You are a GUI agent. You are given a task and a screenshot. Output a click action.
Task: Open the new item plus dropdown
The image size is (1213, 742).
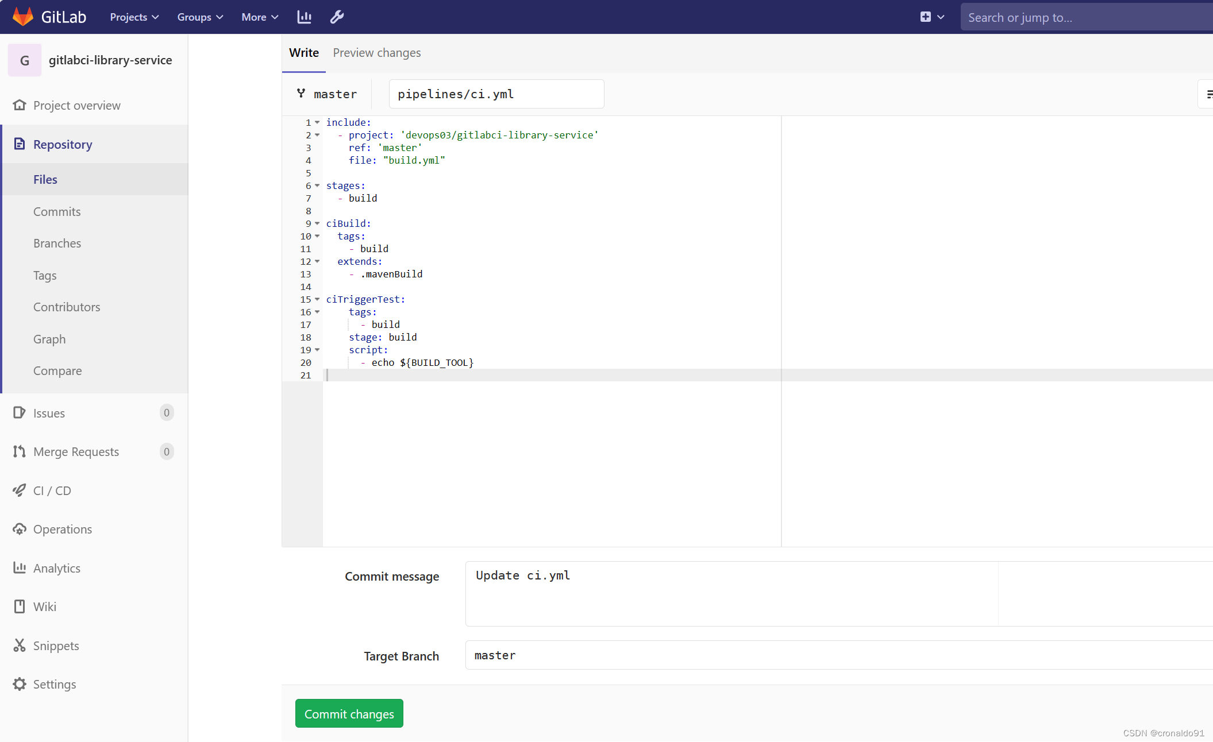[931, 17]
